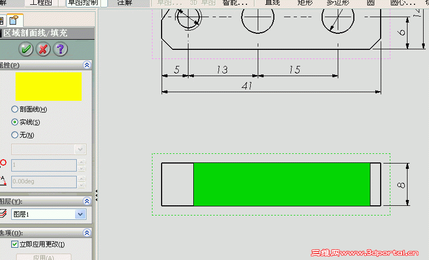Select the 剖面线(H) hatch radio option
Screen dimensions: 429x260
click(30, 109)
